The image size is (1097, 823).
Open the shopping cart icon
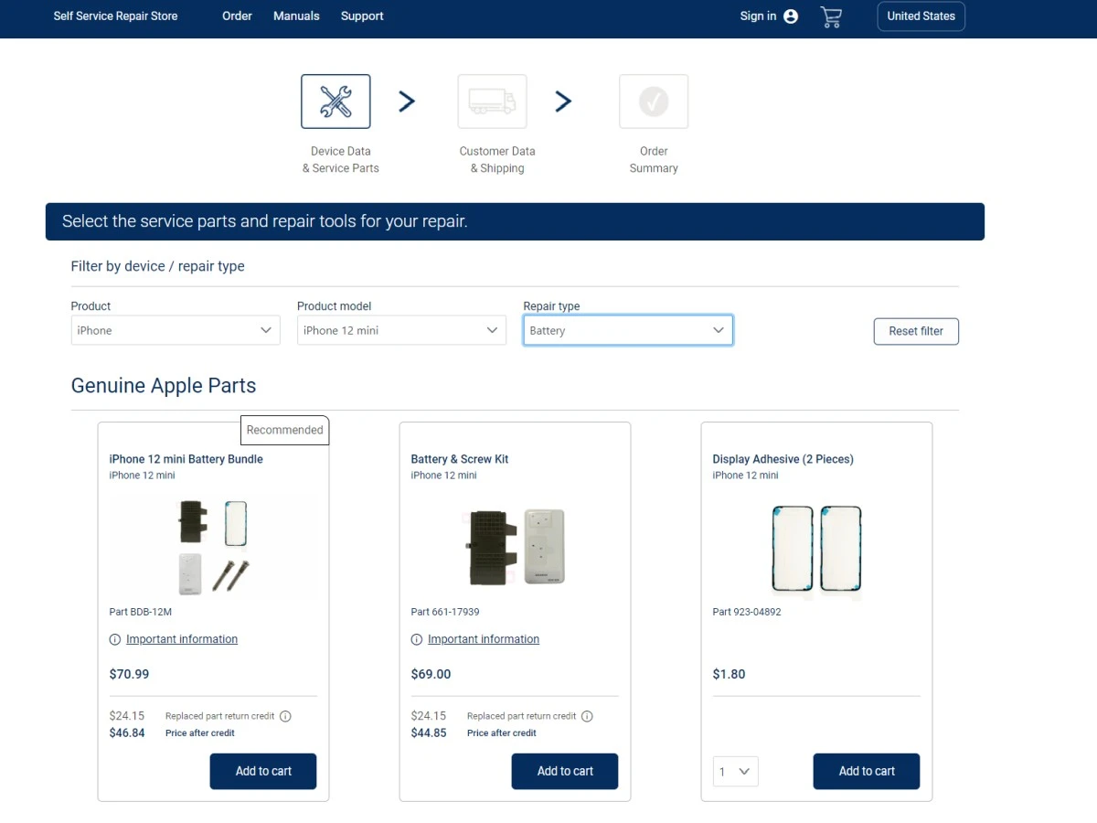click(x=830, y=16)
